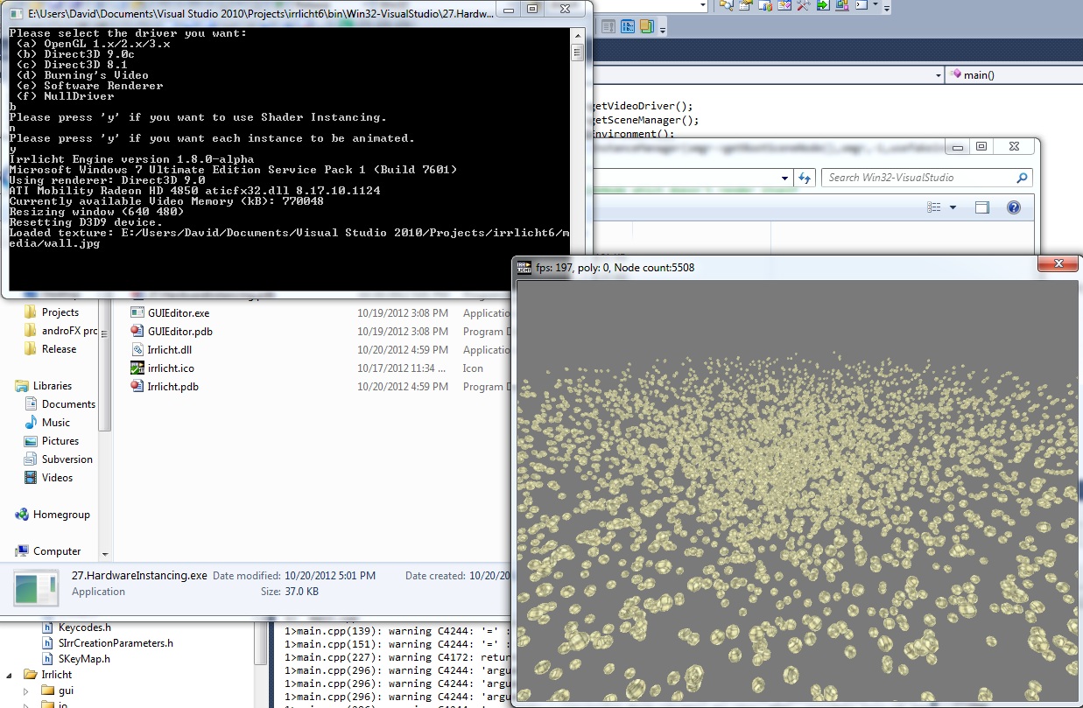
Task: Close the Irrlicht render window
Action: click(1058, 263)
